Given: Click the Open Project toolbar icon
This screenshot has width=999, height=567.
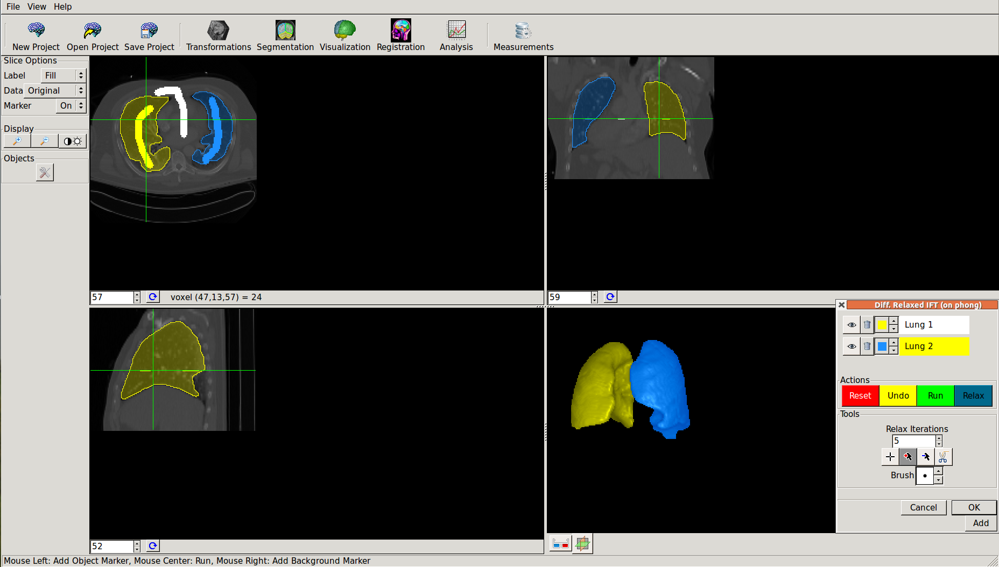Looking at the screenshot, I should pyautogui.click(x=93, y=36).
